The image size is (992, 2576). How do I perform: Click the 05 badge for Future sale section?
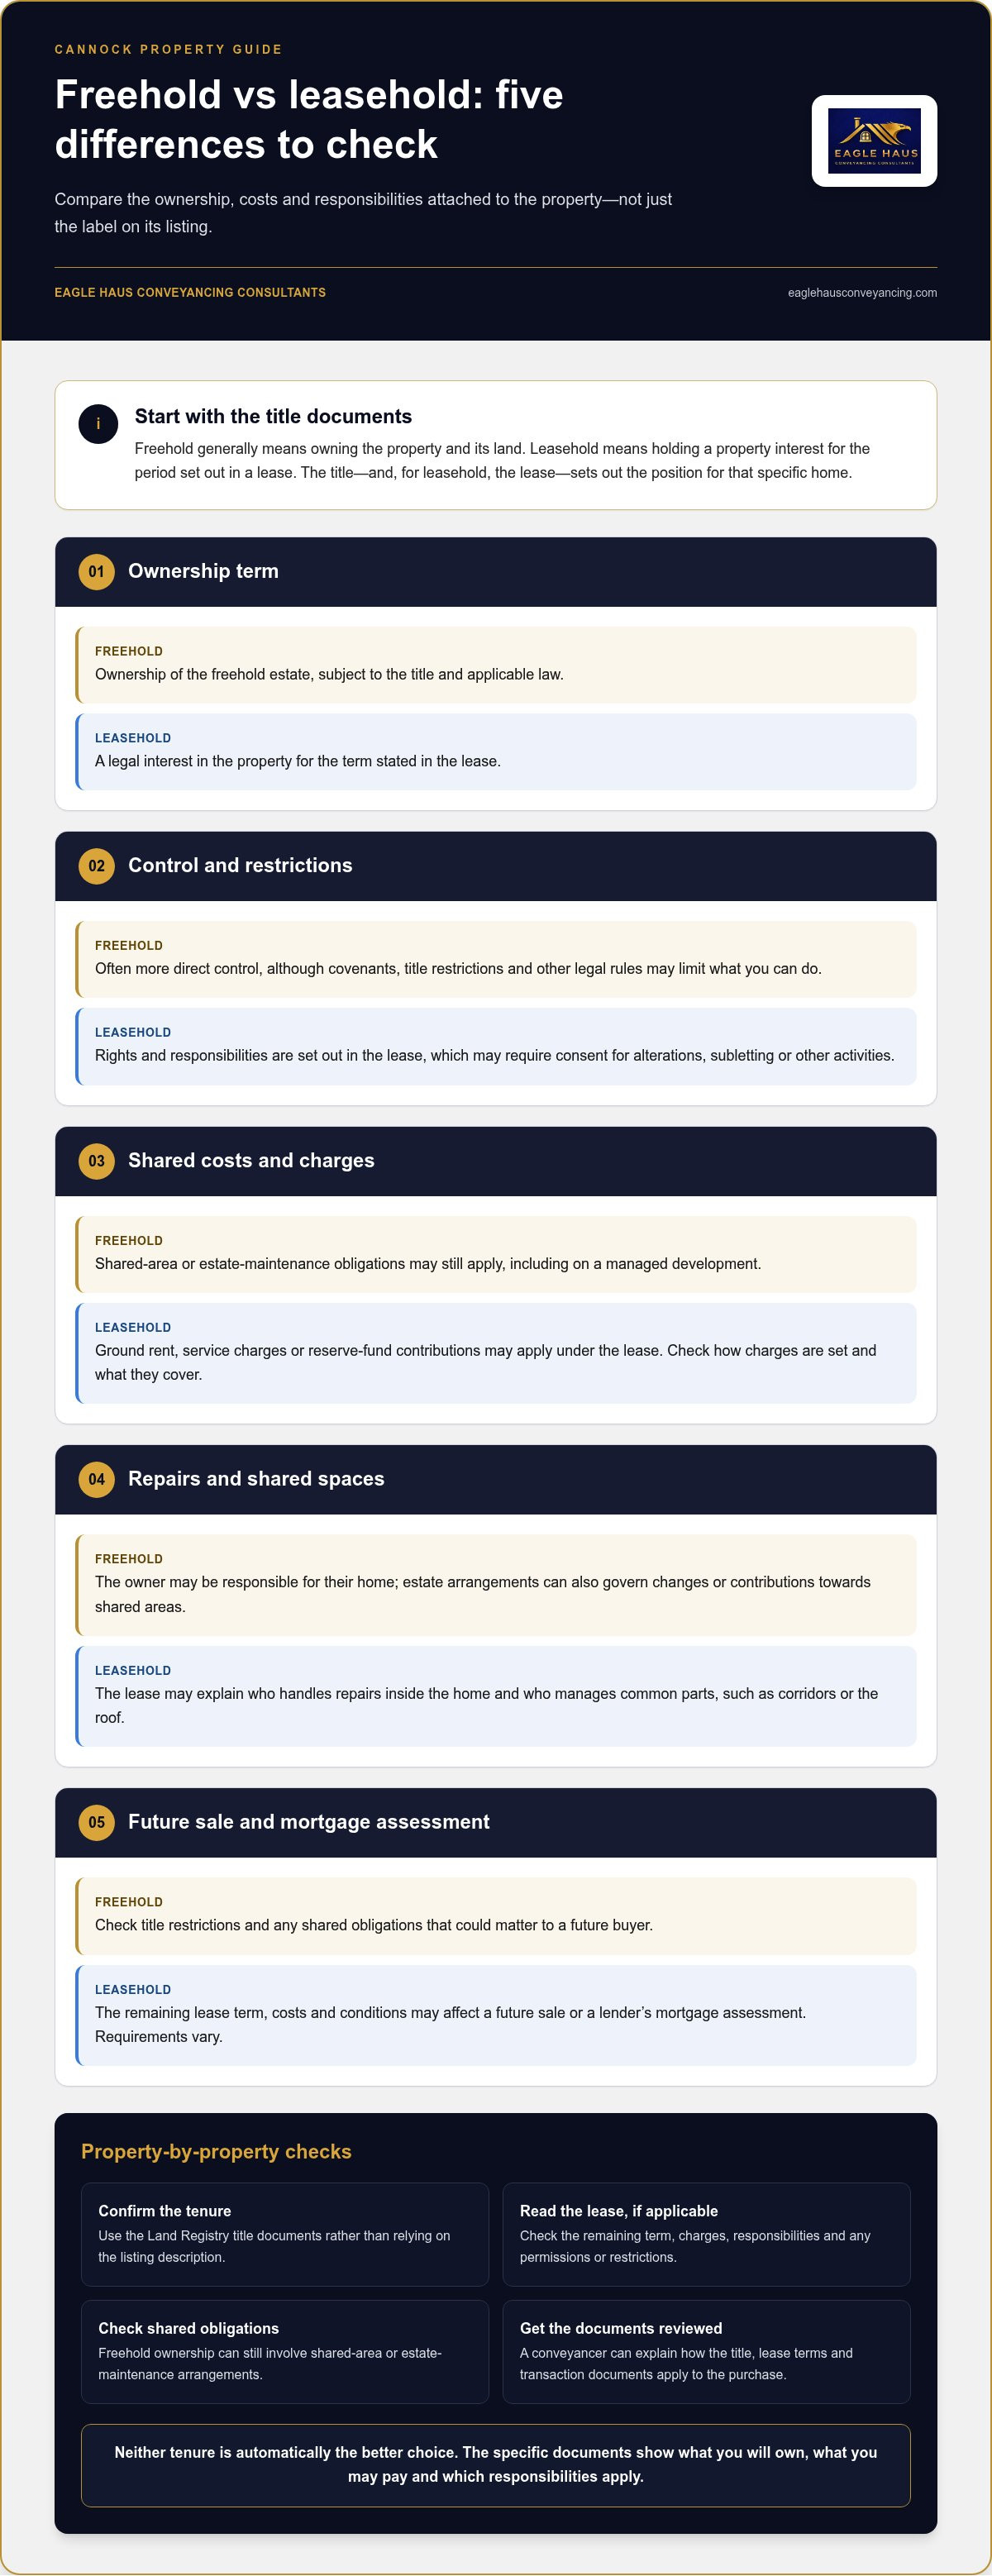click(x=96, y=1822)
